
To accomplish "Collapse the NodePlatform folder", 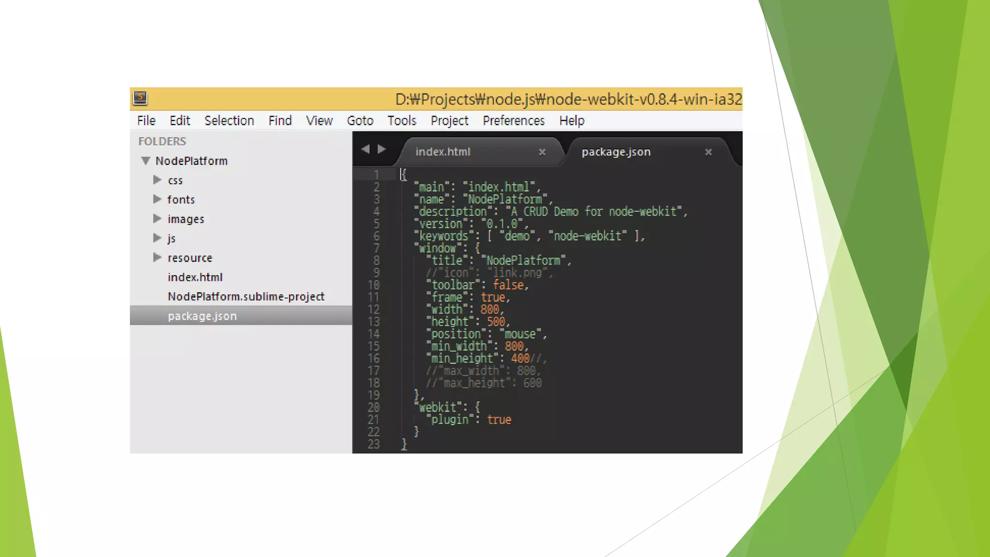I will click(x=146, y=161).
